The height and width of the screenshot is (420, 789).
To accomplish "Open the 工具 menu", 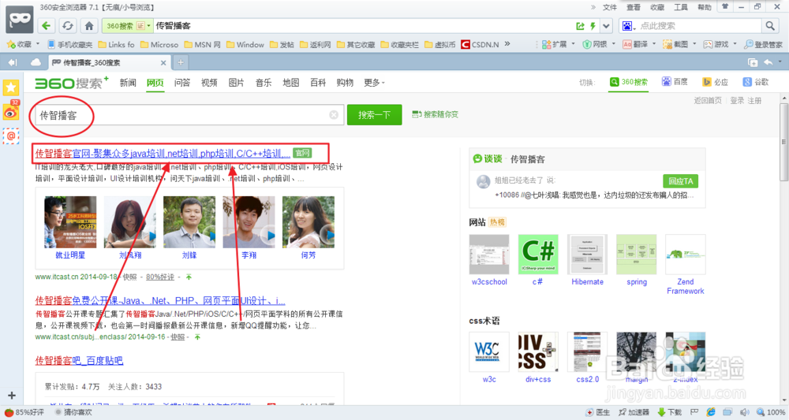I will pos(681,7).
